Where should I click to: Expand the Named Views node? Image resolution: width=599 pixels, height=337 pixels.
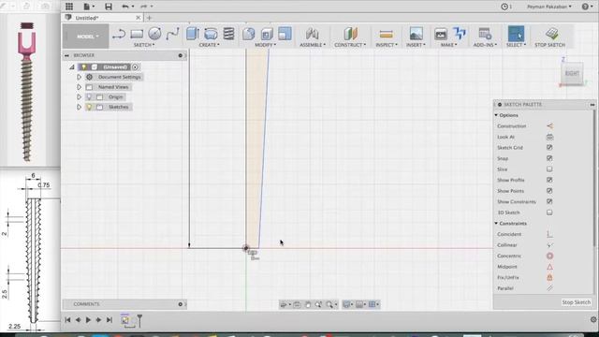pos(79,87)
